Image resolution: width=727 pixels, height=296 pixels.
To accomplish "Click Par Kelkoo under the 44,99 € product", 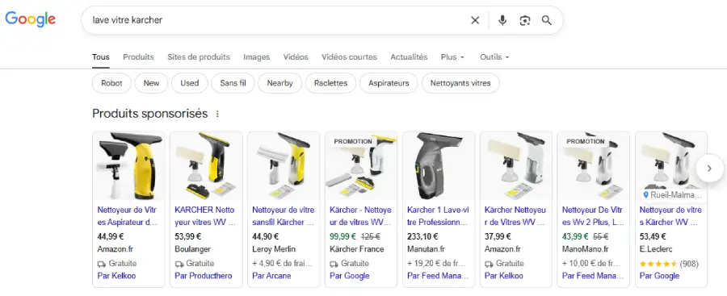I will pos(116,276).
